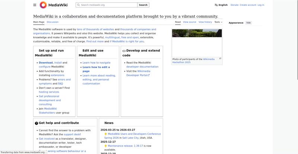Click the MediaWiki sunflower logo
The image size is (298, 154).
coord(43,5)
